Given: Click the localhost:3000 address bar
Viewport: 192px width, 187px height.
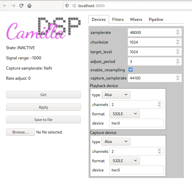Looking at the screenshot, I should click(x=127, y=6).
